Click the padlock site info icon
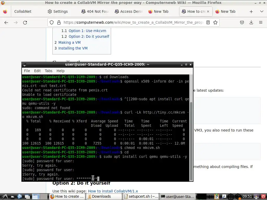This screenshot has height=200, width=267. pyautogui.click(x=59, y=22)
